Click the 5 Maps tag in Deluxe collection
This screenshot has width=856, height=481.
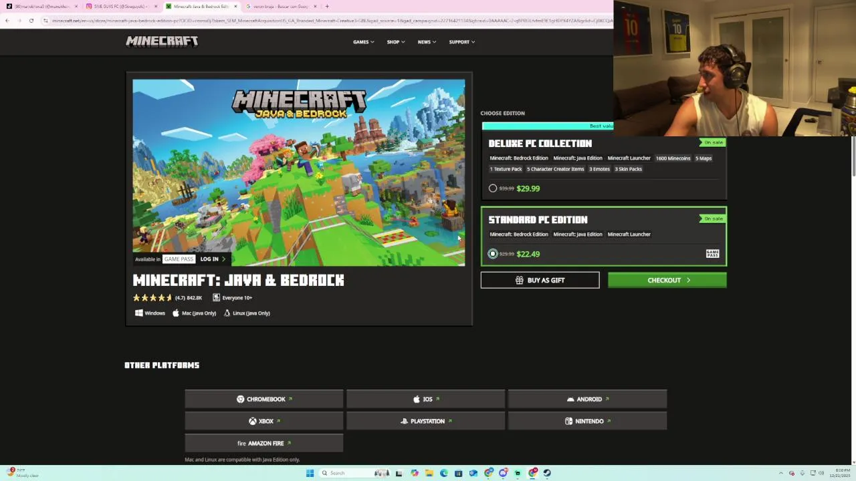coord(704,158)
